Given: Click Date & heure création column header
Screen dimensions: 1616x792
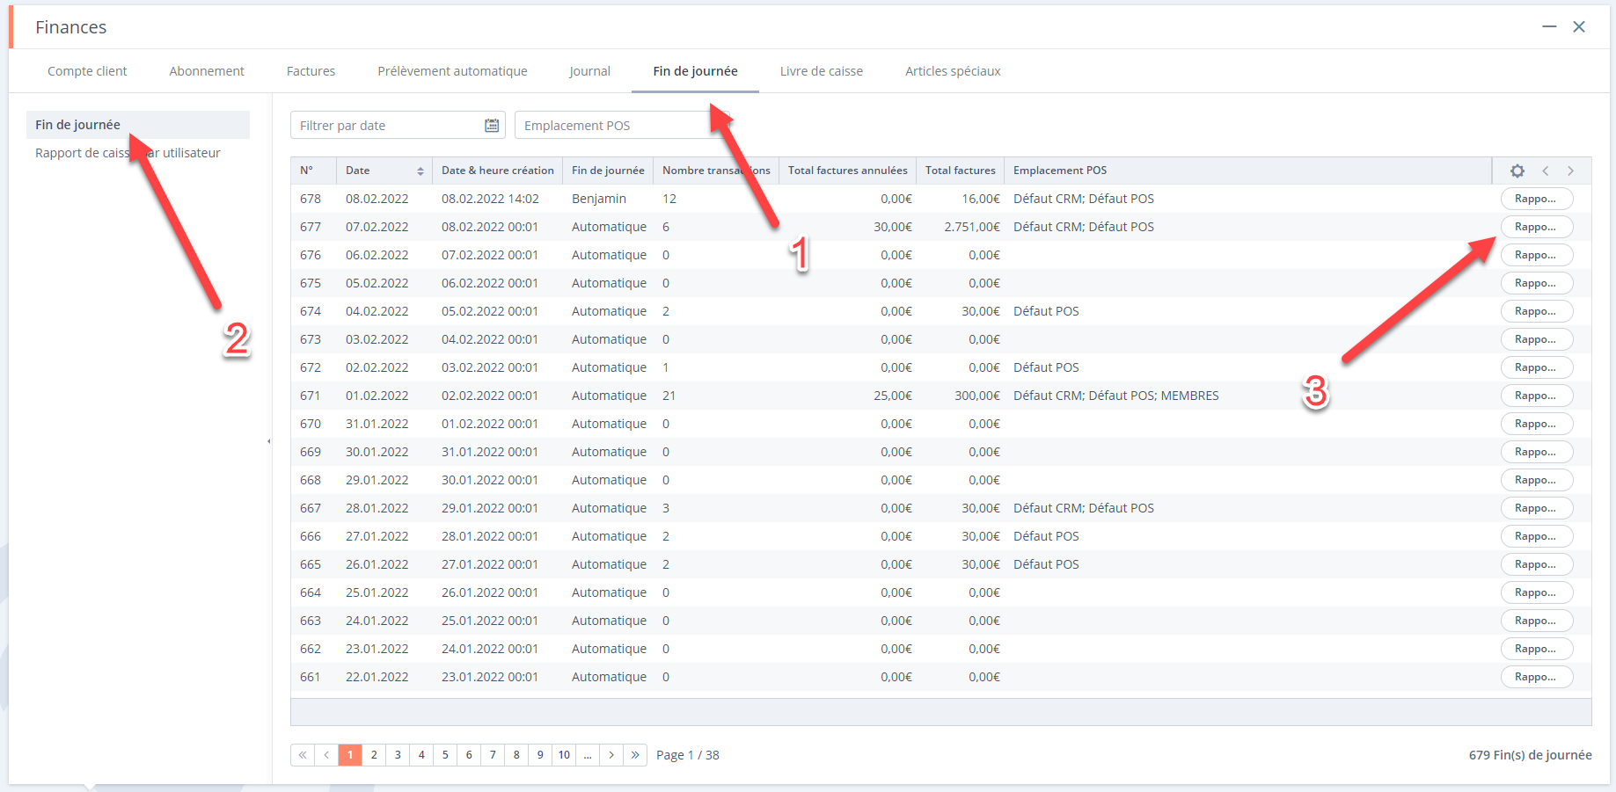Looking at the screenshot, I should coord(498,171).
